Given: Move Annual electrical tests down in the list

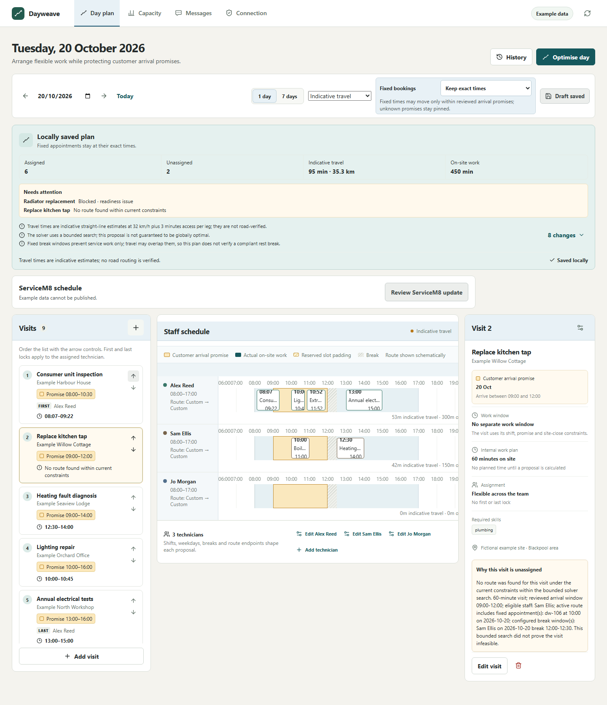Looking at the screenshot, I should (x=133, y=612).
